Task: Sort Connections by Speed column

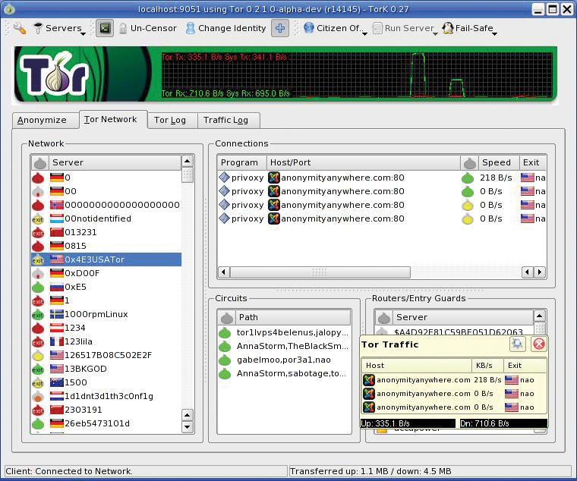Action: pyautogui.click(x=499, y=162)
